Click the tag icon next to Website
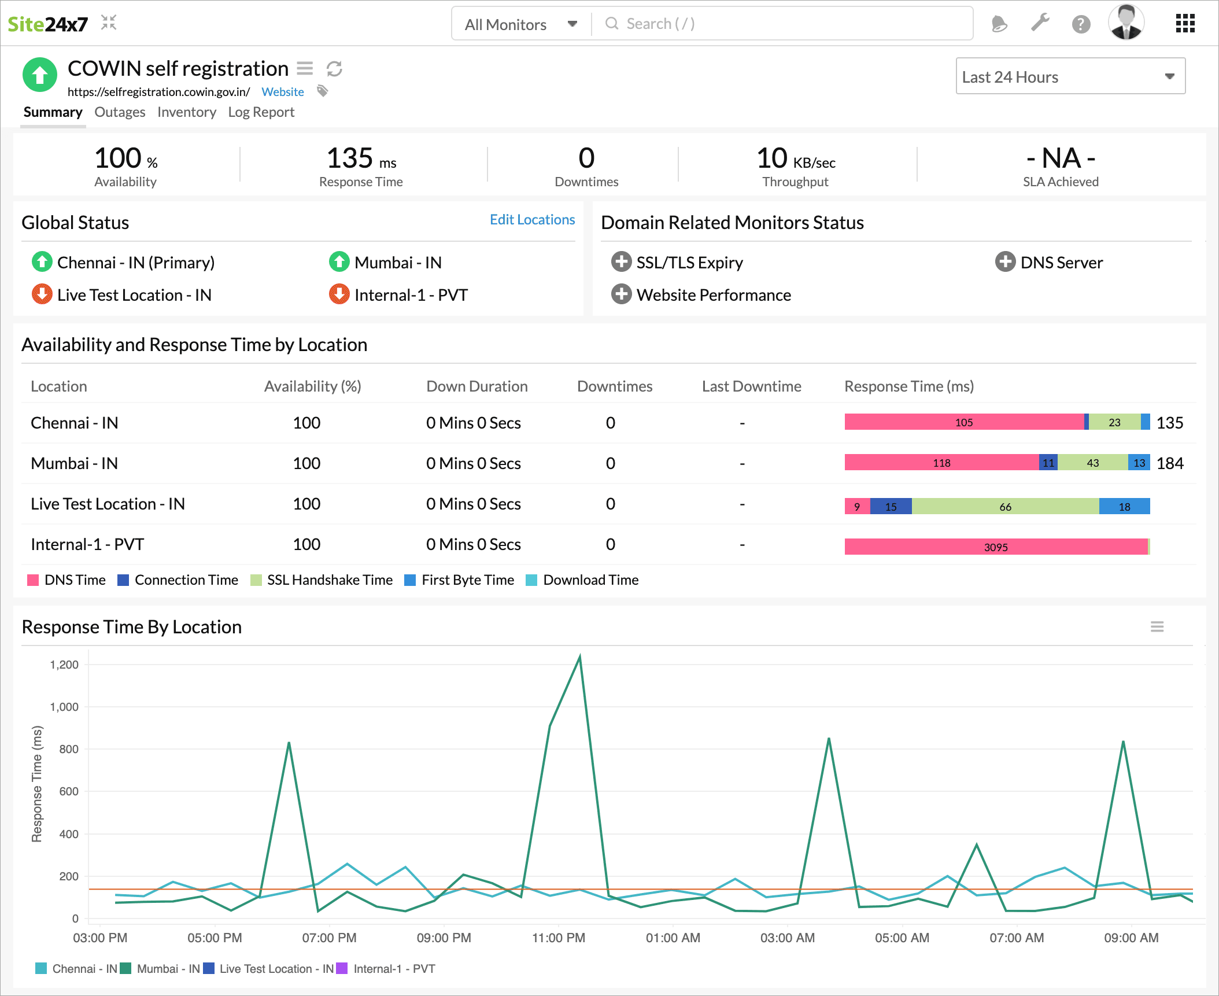1219x996 pixels. click(x=323, y=91)
